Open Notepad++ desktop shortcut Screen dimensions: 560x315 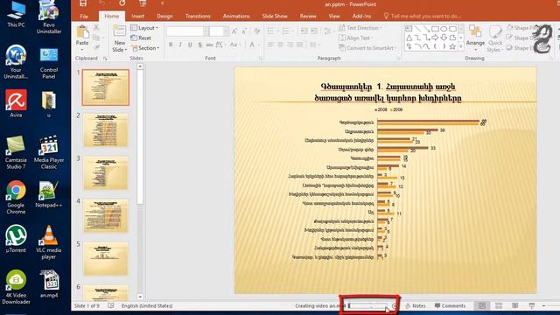click(49, 194)
